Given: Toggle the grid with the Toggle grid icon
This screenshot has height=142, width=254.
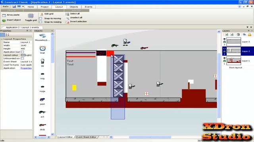Looking at the screenshot, I should (x=31, y=16).
